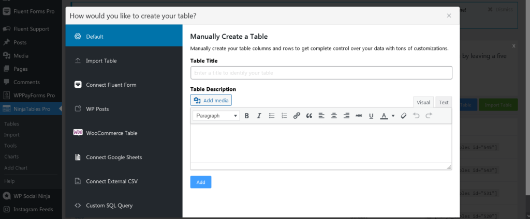530x219 pixels.
Task: Open Media in WordPress sidebar
Action: (31, 56)
